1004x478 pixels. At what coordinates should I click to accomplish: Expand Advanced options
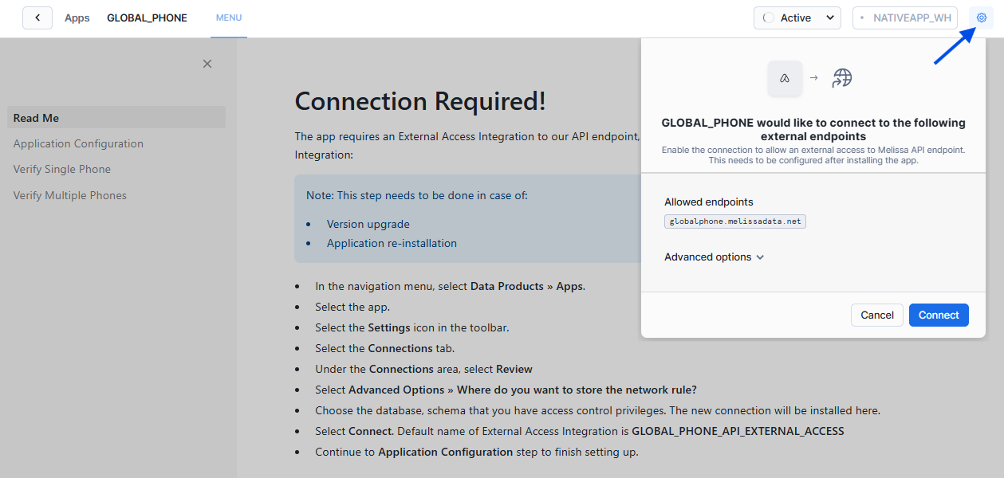pos(715,257)
